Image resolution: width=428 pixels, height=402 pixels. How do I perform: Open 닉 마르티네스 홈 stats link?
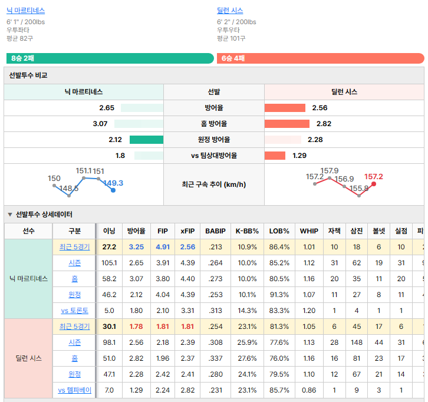(x=74, y=279)
